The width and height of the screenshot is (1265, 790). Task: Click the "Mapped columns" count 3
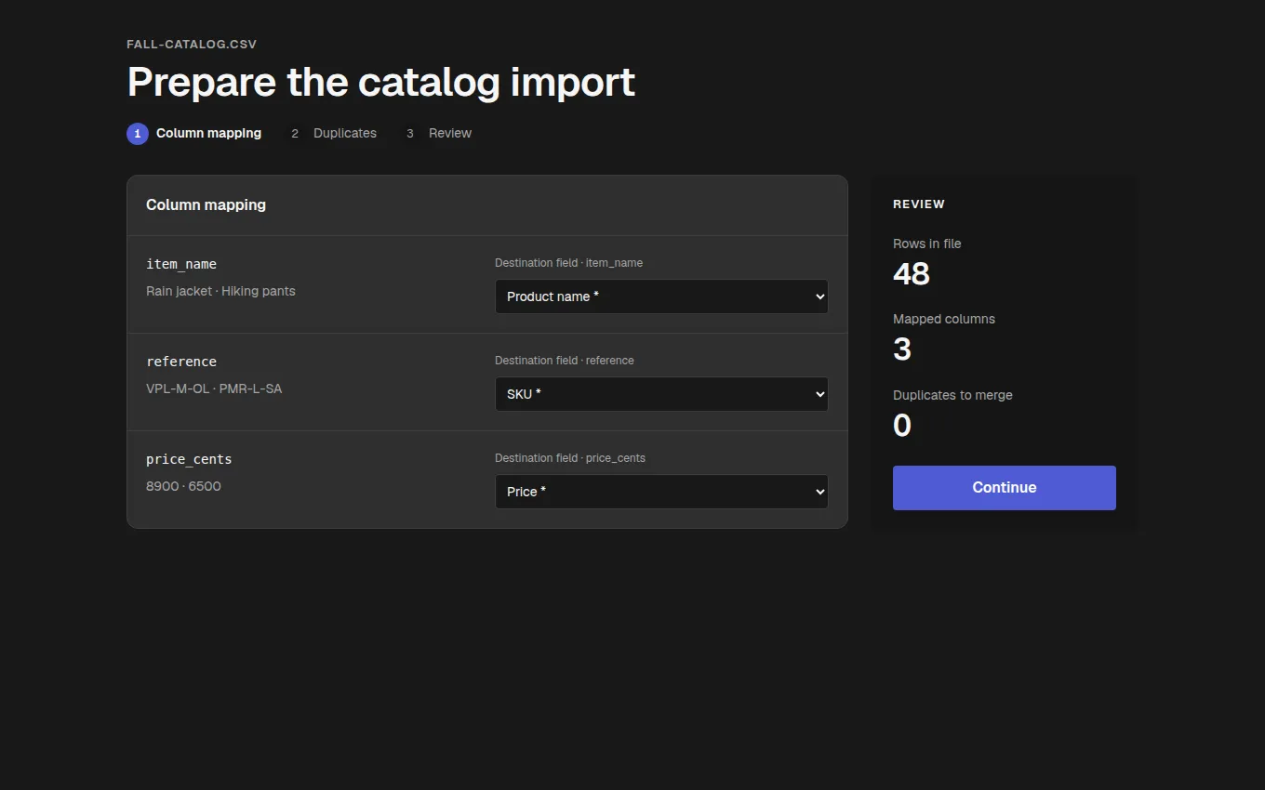click(902, 349)
